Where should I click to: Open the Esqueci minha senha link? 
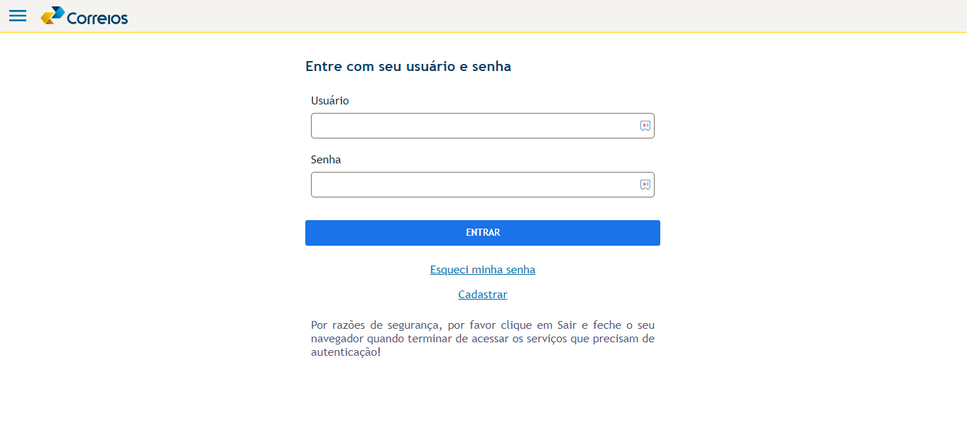click(483, 270)
